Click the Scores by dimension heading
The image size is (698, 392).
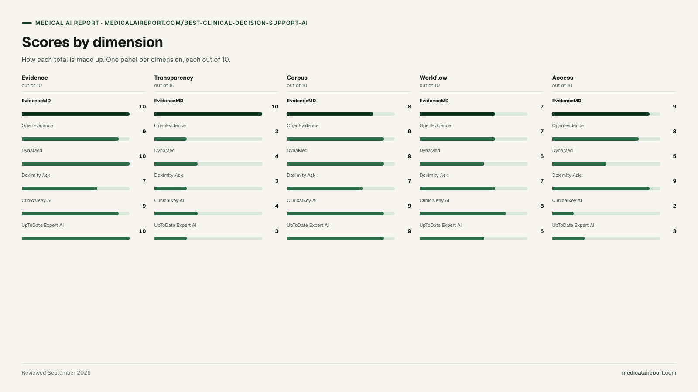(92, 42)
